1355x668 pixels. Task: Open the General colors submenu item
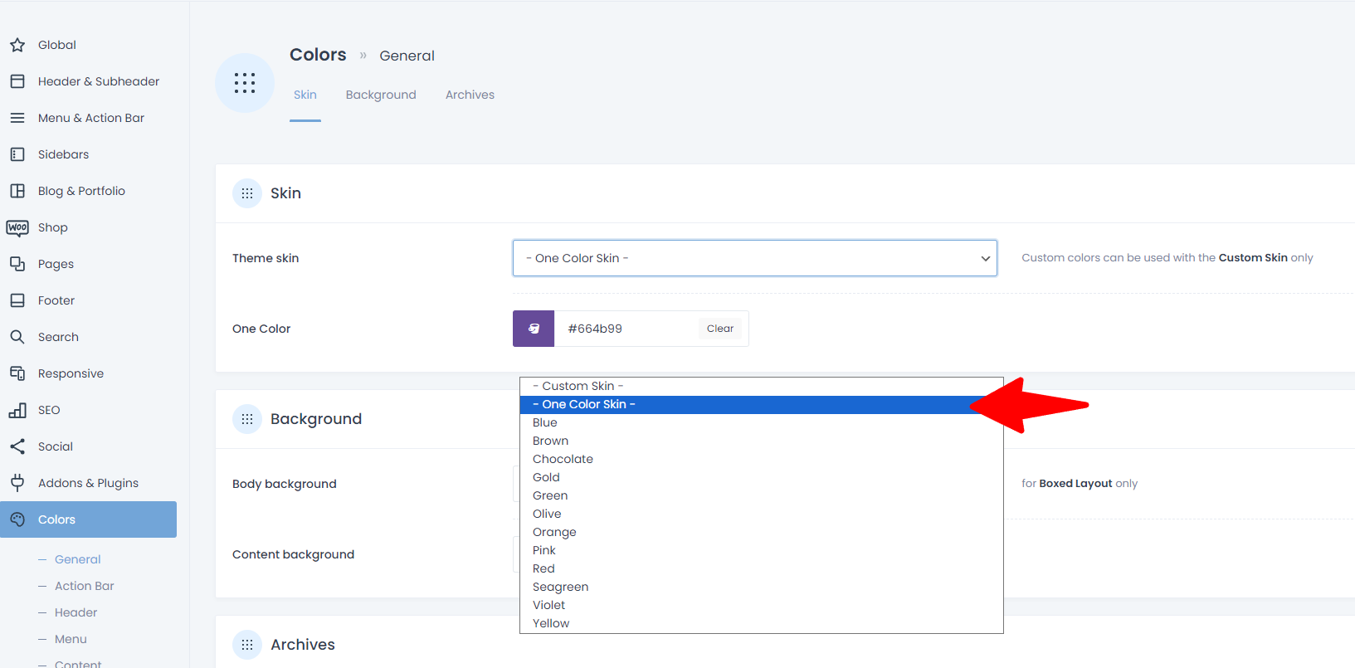tap(77, 559)
